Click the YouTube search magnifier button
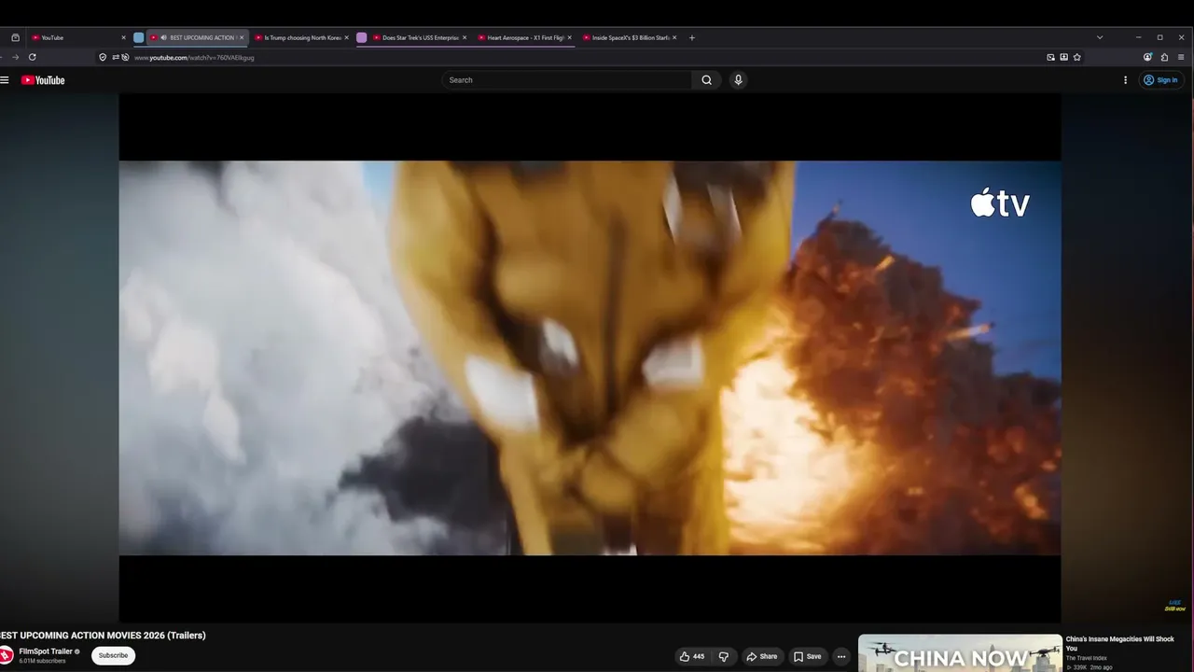 [x=706, y=80]
